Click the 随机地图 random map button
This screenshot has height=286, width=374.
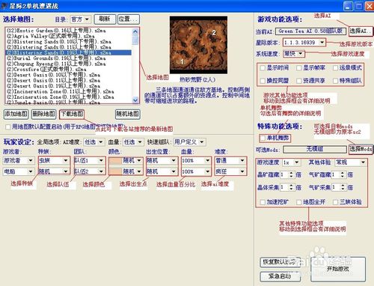(127, 114)
